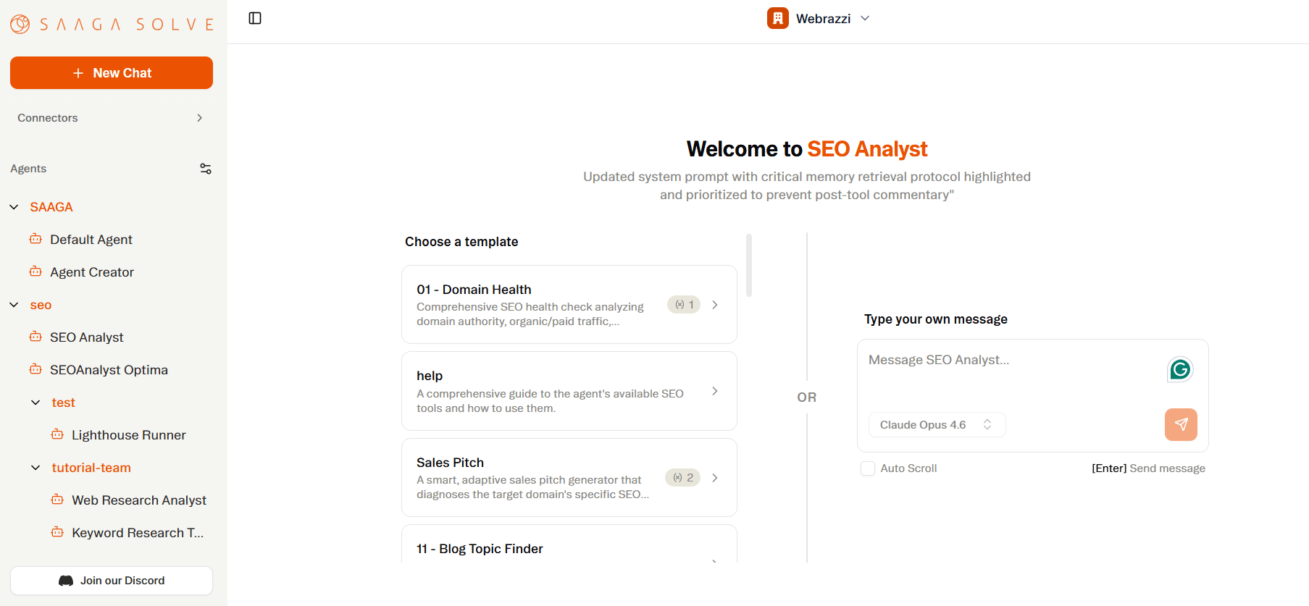Screen dimensions: 1309x606
Task: Click Join our Discord button
Action: 112,581
